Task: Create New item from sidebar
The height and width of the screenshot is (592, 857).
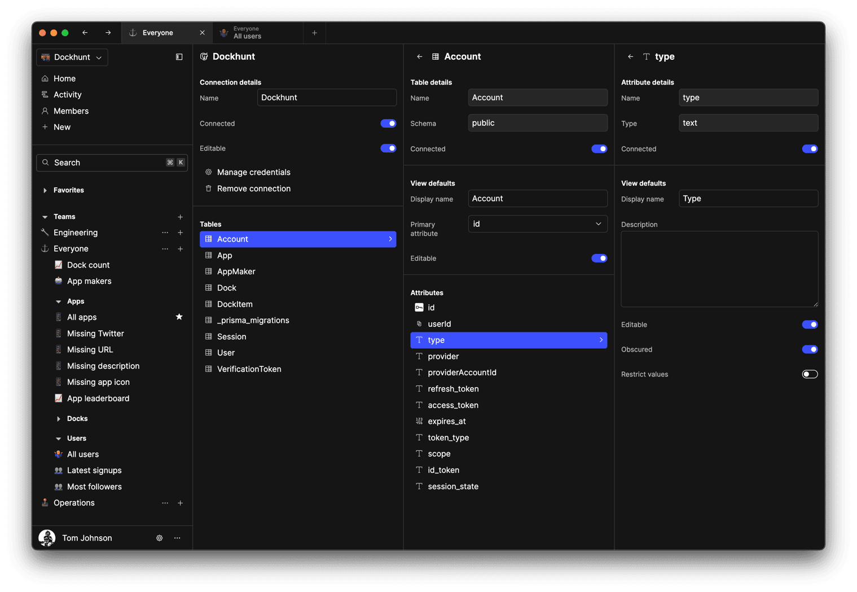Action: point(61,127)
